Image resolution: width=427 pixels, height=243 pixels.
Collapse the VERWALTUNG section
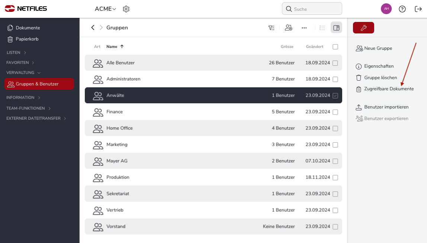(x=23, y=73)
